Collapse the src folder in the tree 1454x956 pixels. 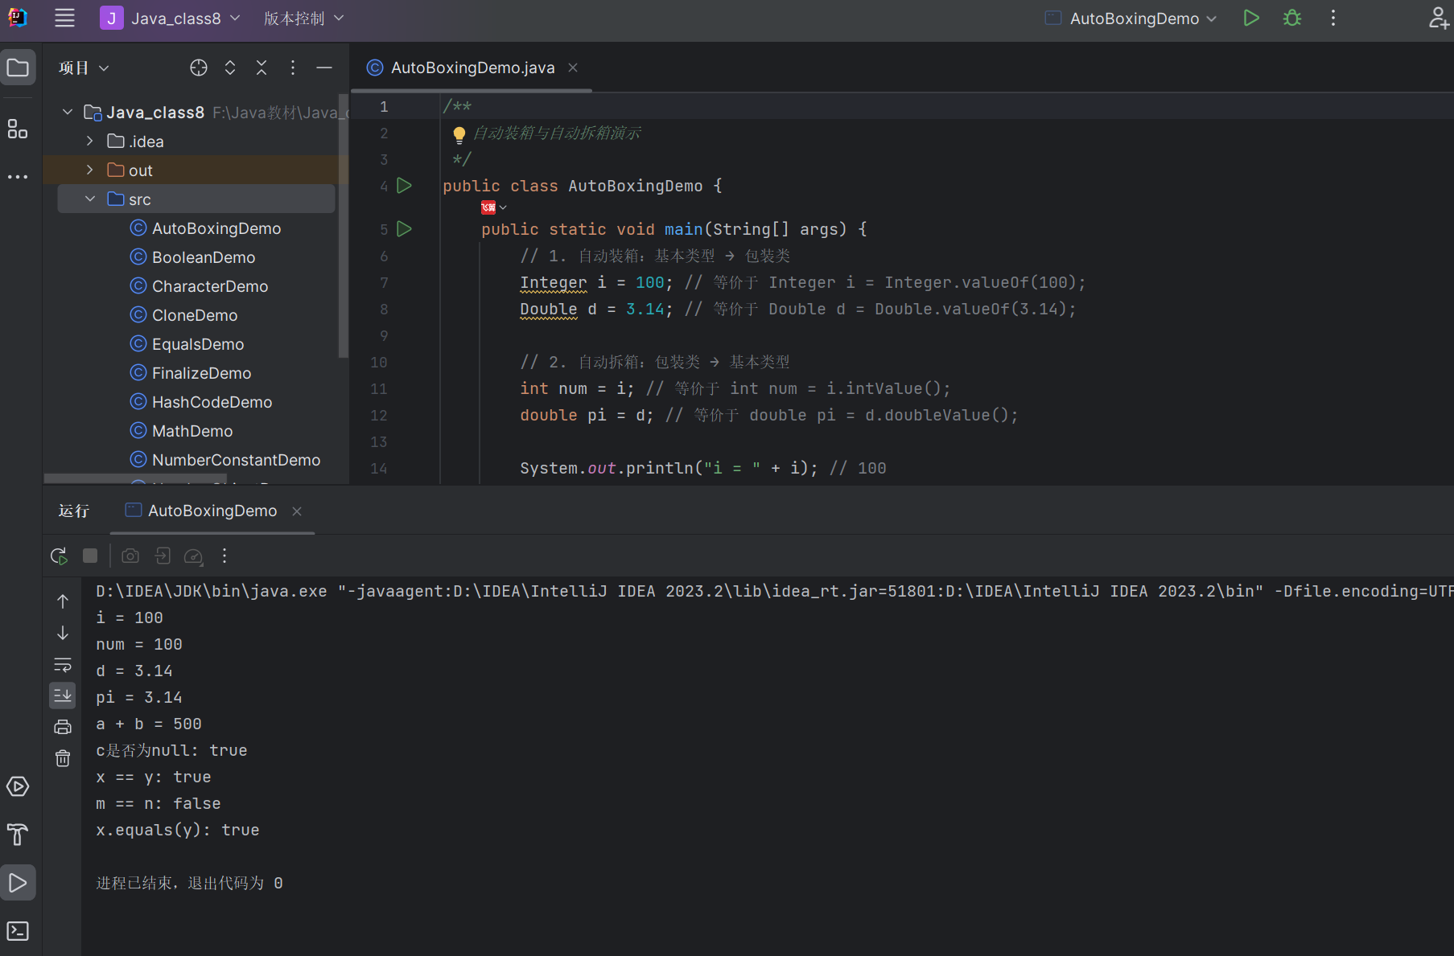click(90, 199)
